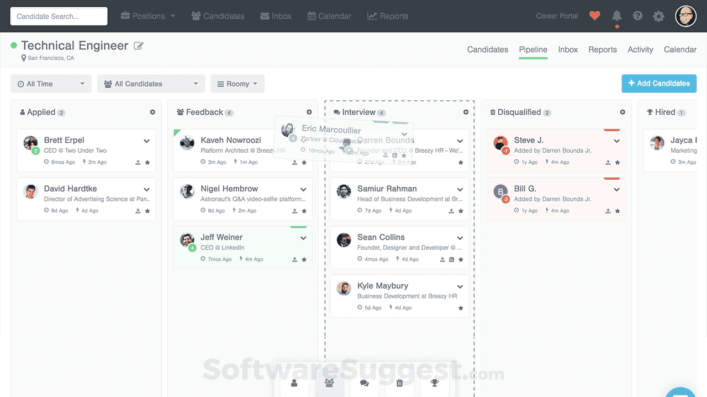Select the Feedback stage icon in bottom bar

tap(329, 383)
